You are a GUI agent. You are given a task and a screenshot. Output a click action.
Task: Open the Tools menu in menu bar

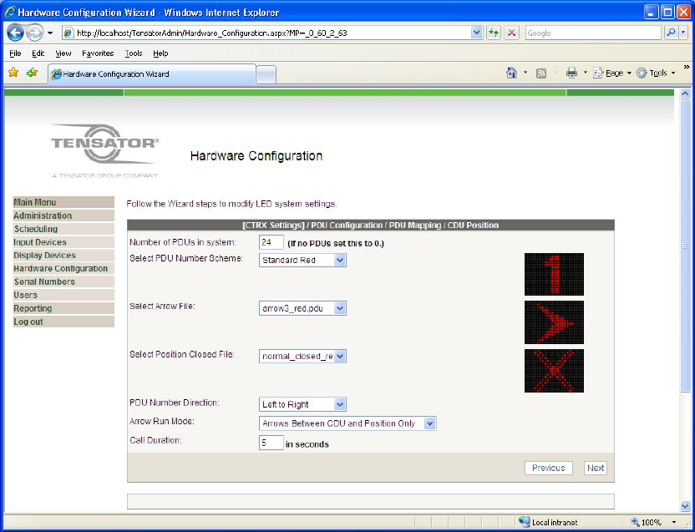pyautogui.click(x=134, y=53)
